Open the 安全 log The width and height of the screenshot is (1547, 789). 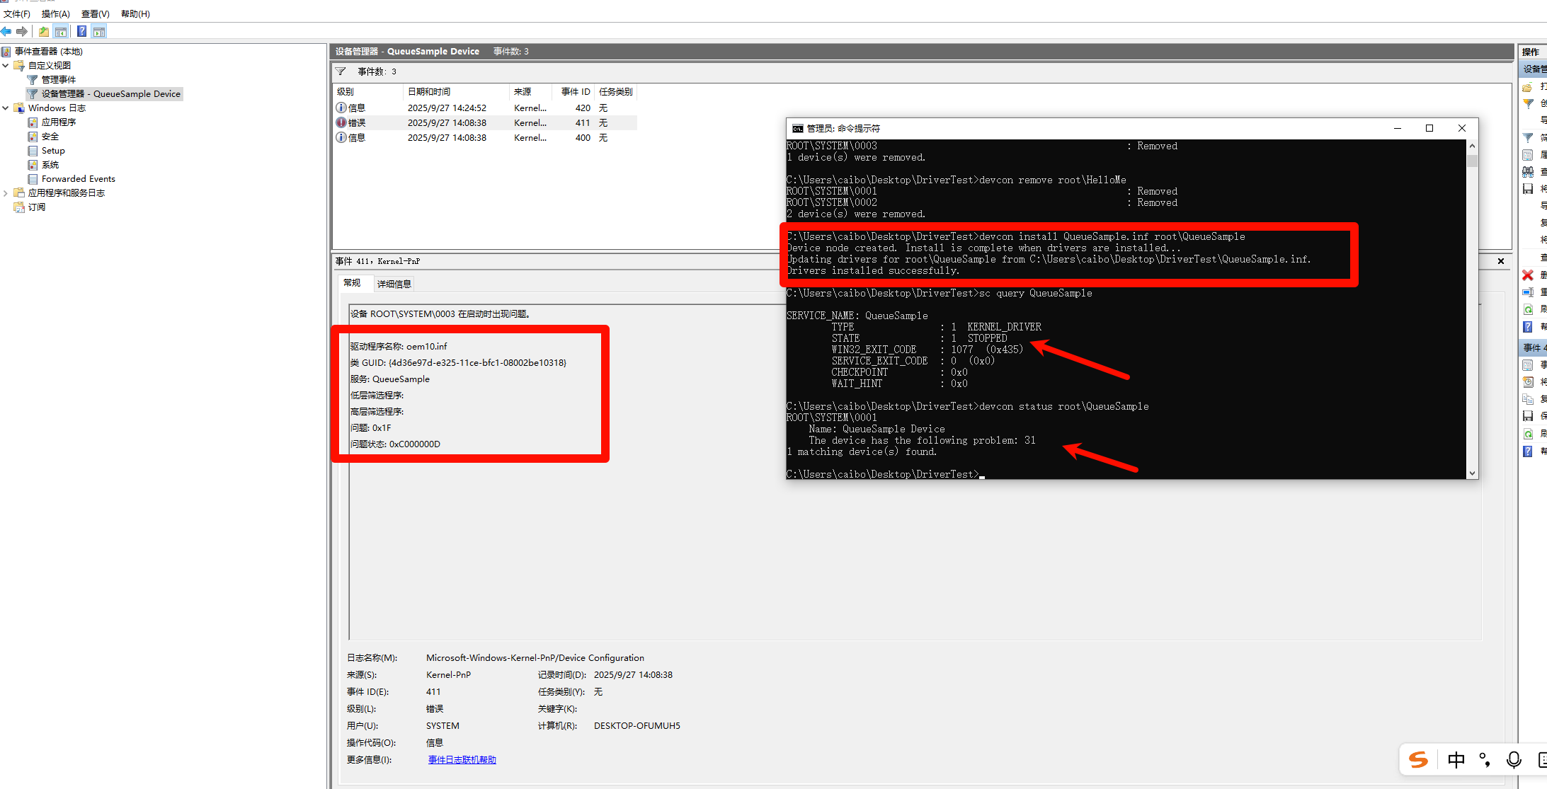click(x=50, y=136)
